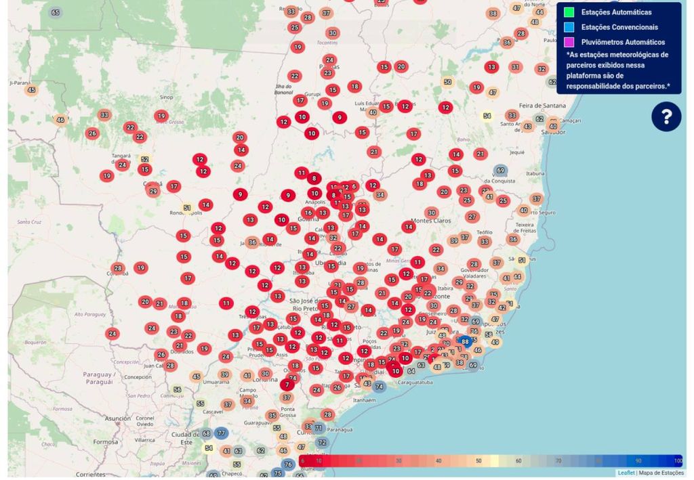
Task: Select yellow marker 51 near Rondonópolis
Action: pyautogui.click(x=186, y=207)
